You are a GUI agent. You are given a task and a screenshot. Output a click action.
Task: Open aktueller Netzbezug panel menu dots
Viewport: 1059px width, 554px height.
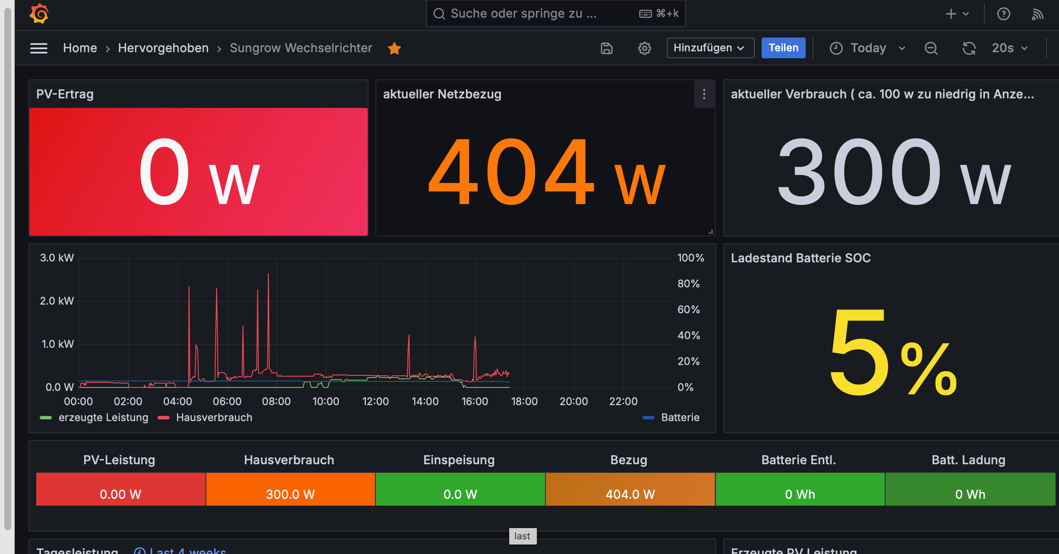tap(704, 94)
